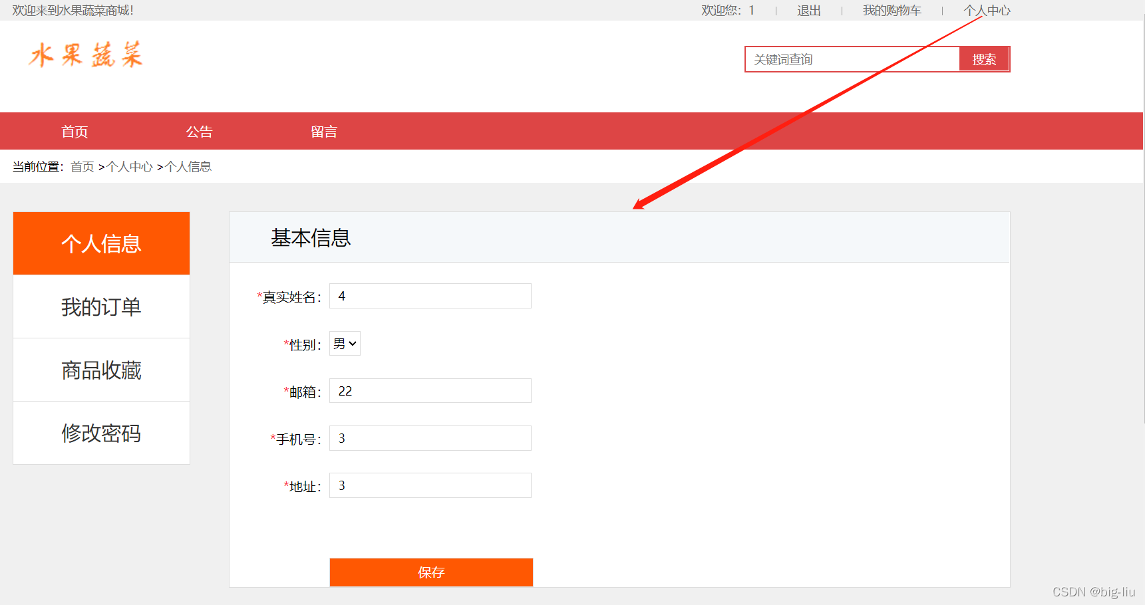
Task: Open 个人中心 in top bar
Action: [x=987, y=11]
